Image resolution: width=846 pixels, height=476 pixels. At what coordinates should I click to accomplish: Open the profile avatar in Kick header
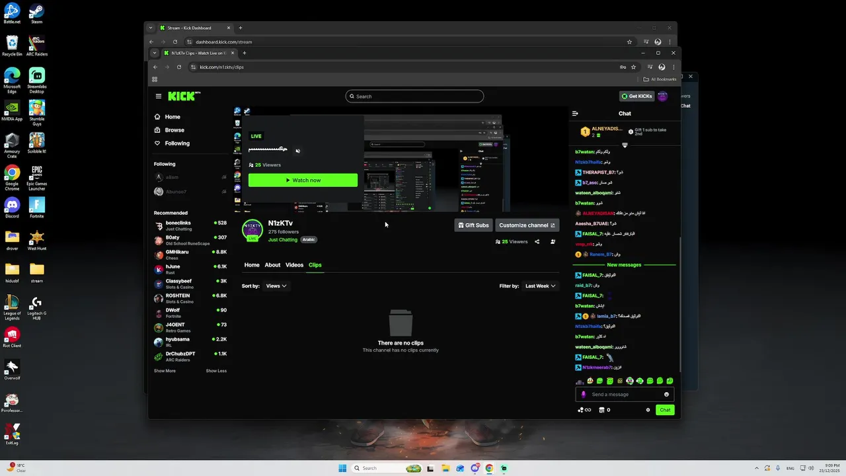[x=663, y=97]
